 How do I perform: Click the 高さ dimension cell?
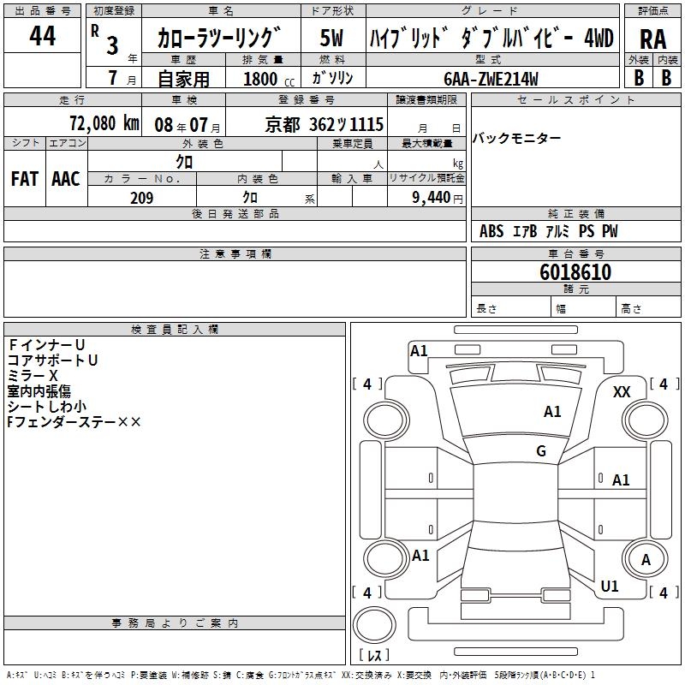click(x=648, y=308)
